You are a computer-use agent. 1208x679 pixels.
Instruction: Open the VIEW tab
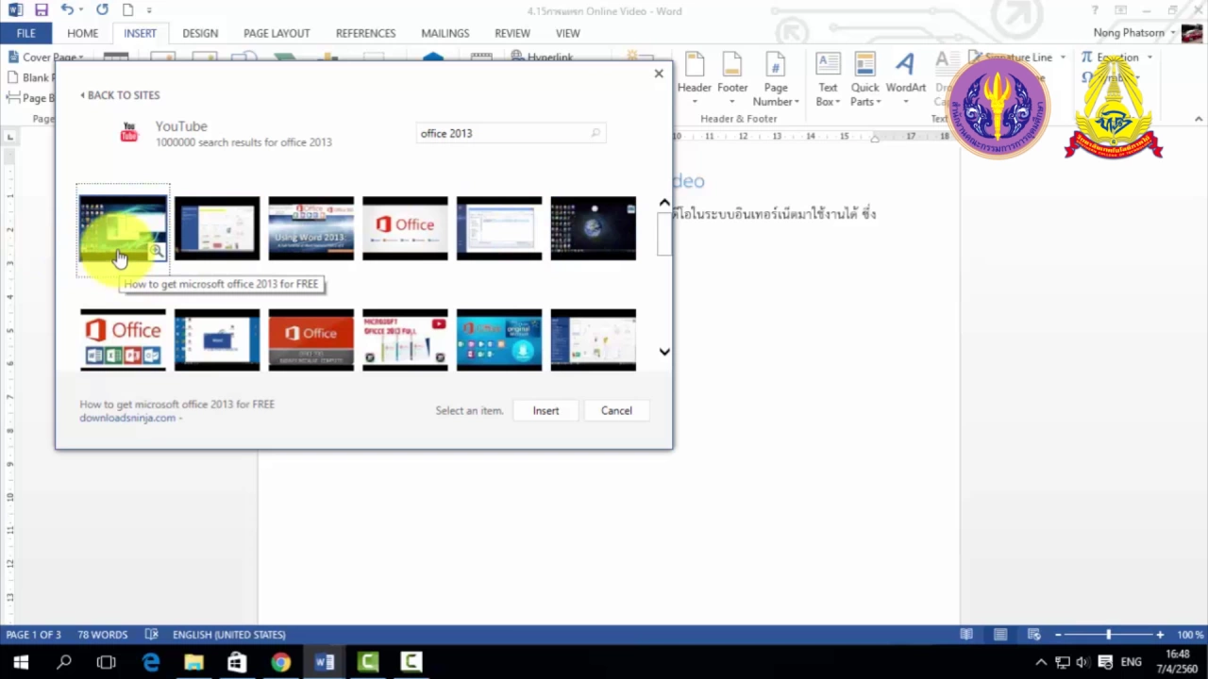pos(568,33)
